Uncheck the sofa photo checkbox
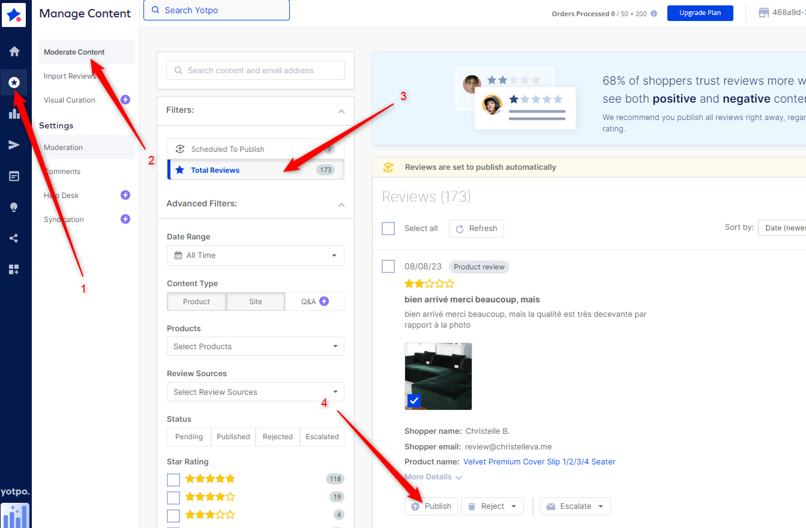The image size is (806, 528). 414,401
